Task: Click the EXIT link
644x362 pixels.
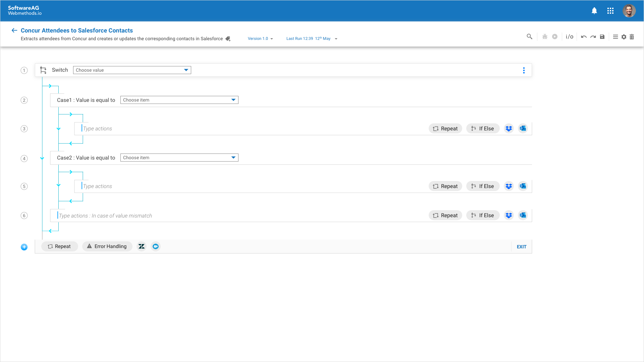Action: (522, 247)
